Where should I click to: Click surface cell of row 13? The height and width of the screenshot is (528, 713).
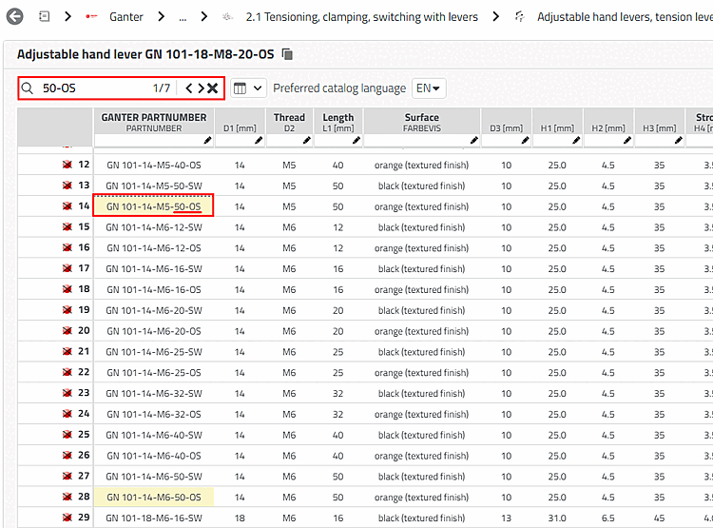(422, 186)
